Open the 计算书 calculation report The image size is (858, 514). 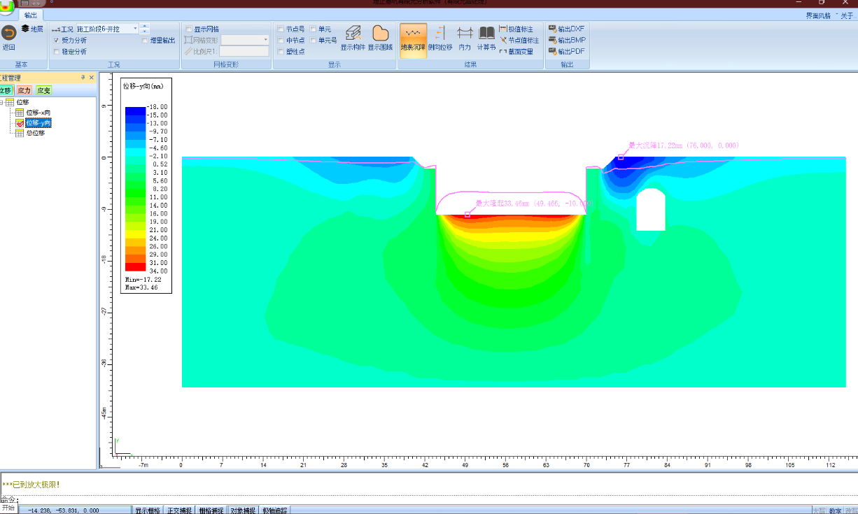[486, 38]
